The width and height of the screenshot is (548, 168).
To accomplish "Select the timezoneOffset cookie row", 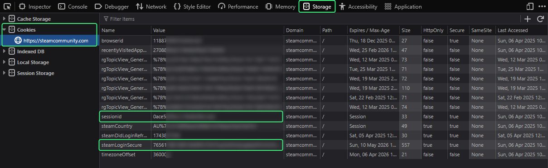I will (324, 154).
